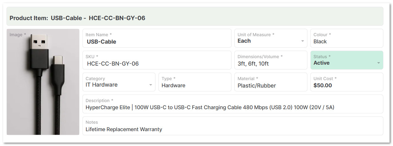Image resolution: width=393 pixels, height=146 pixels.
Task: Click the Category dropdown arrow icon
Action: (x=151, y=85)
